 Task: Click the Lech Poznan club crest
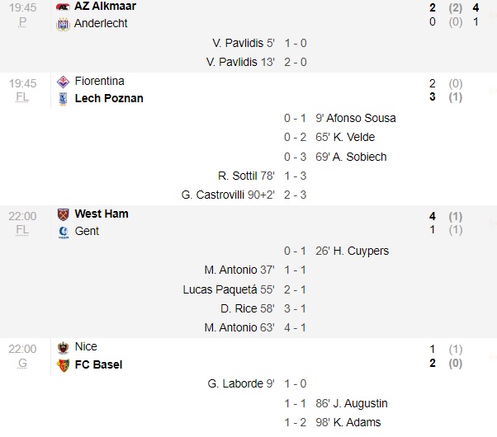(x=63, y=99)
